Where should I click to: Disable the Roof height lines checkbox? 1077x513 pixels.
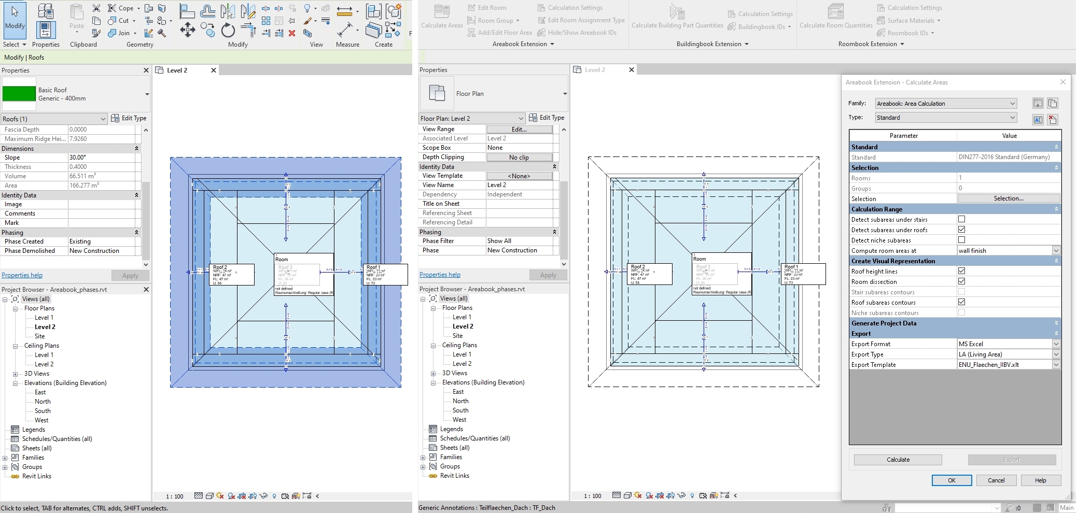click(962, 271)
